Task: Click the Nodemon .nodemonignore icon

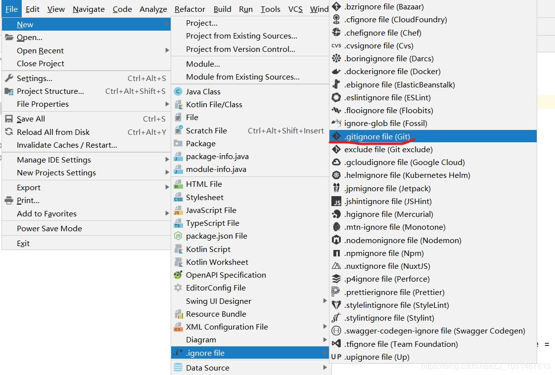Action: point(336,240)
